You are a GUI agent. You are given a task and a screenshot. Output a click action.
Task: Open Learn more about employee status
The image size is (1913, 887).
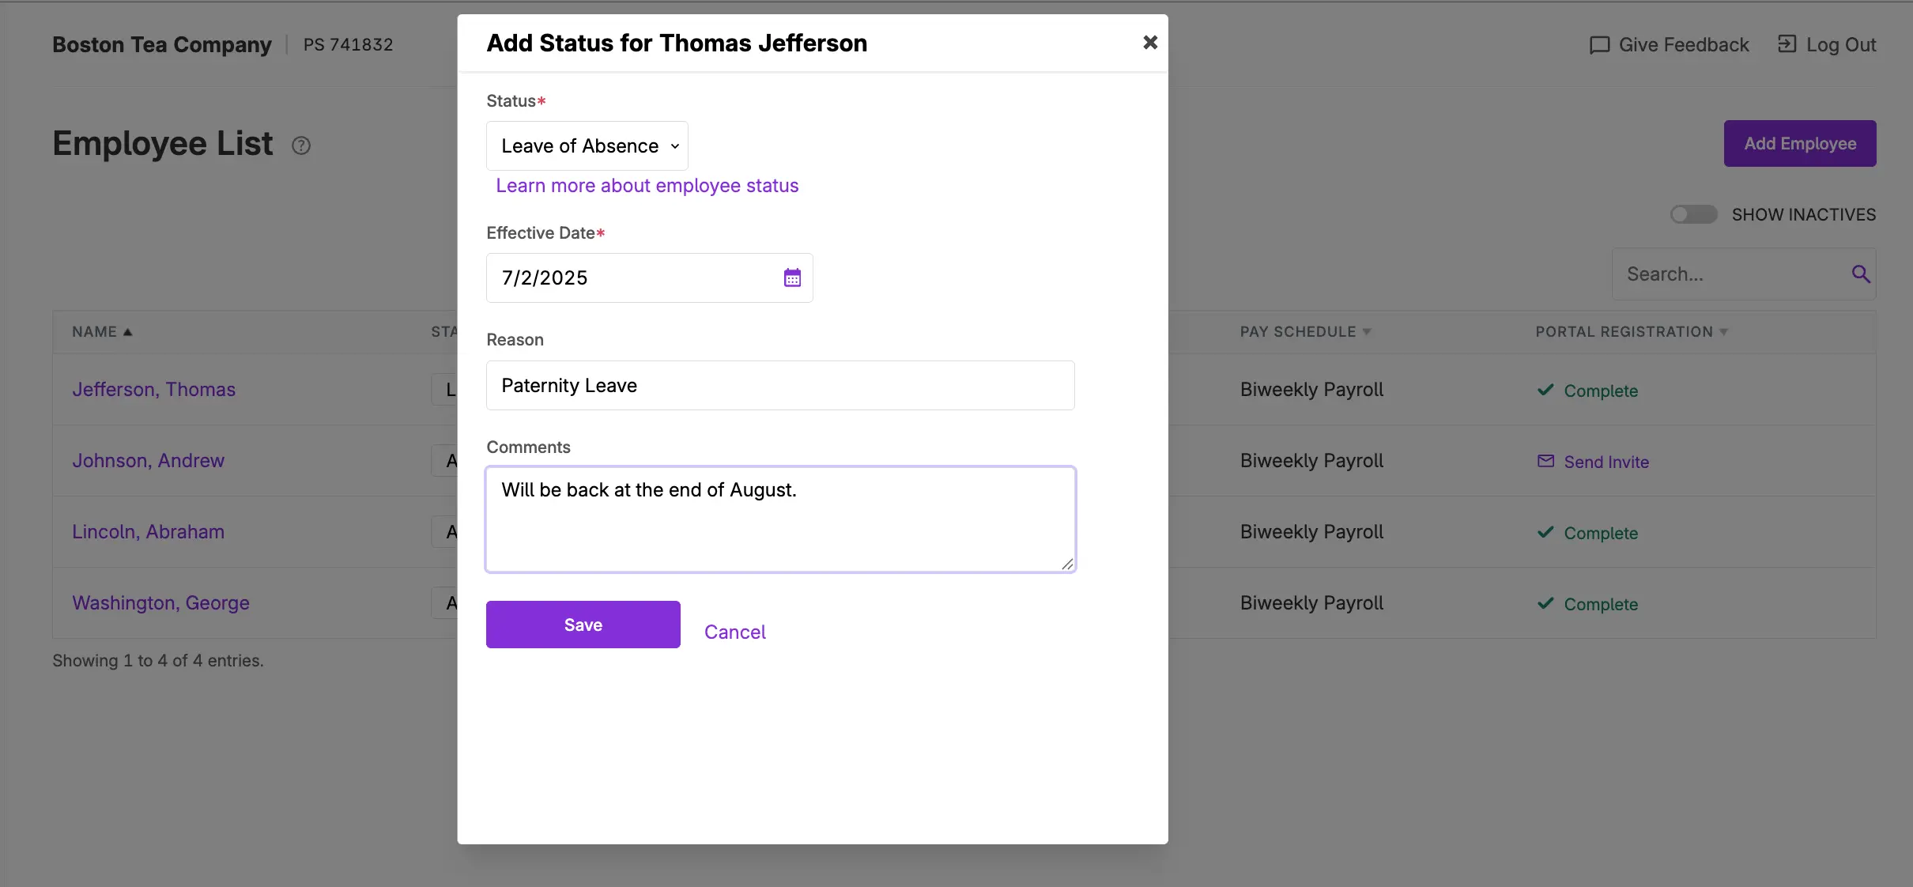pos(647,186)
